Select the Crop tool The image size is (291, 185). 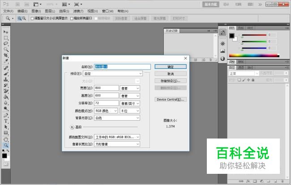coord(6,55)
